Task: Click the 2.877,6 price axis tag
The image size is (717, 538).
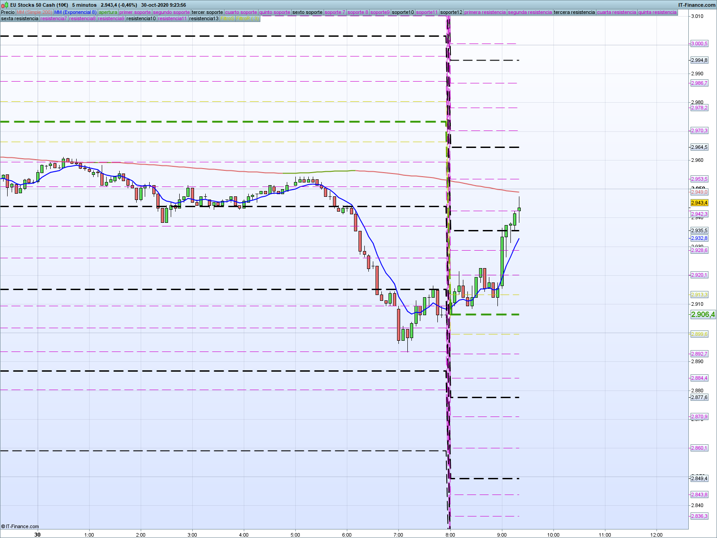Action: tap(699, 397)
